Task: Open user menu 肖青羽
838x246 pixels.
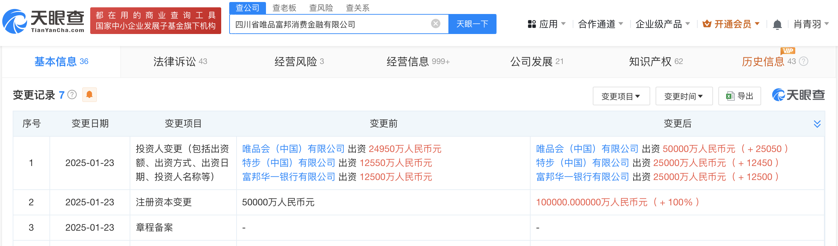Action: [811, 24]
